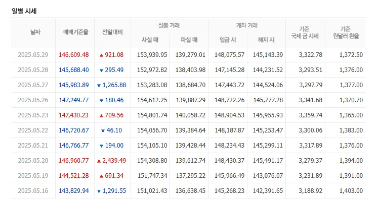Select the date 2025.05.19

tap(33, 176)
